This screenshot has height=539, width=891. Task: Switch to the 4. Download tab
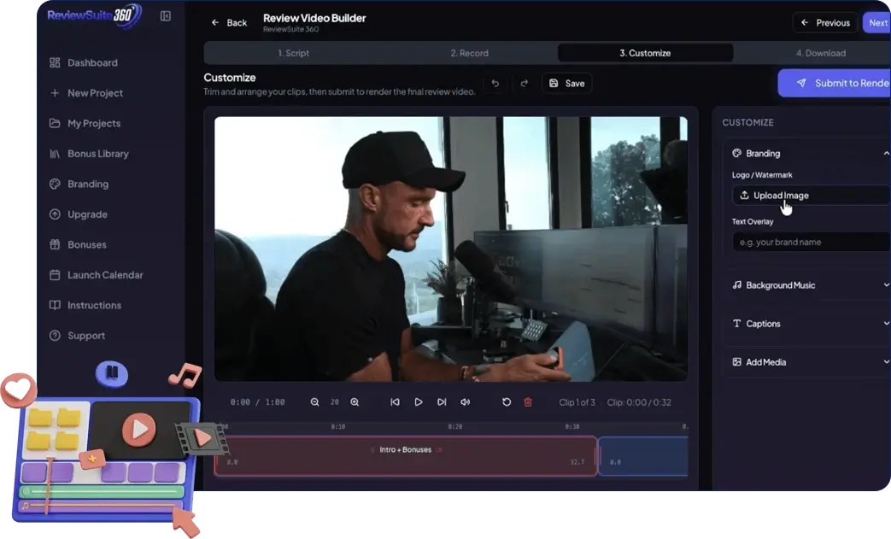821,53
